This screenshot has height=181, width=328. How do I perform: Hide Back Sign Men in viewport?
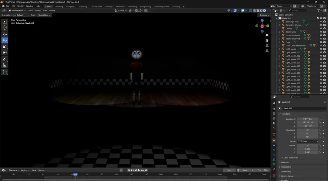tap(321, 22)
